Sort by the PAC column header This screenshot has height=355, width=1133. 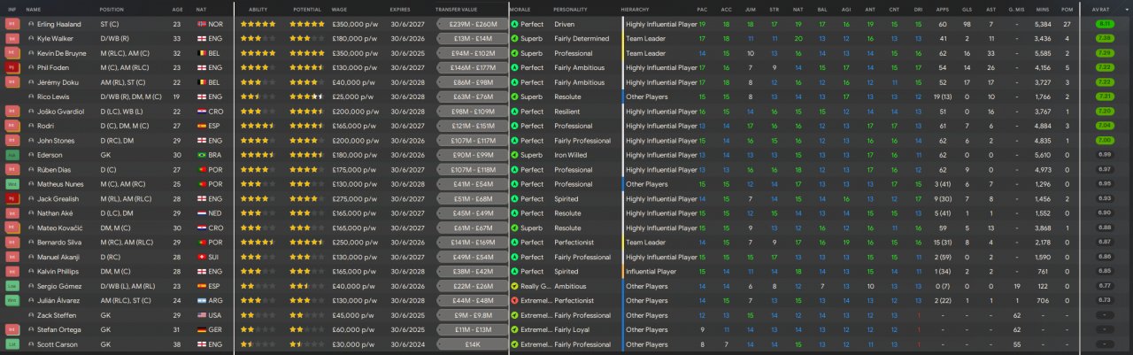pos(702,9)
